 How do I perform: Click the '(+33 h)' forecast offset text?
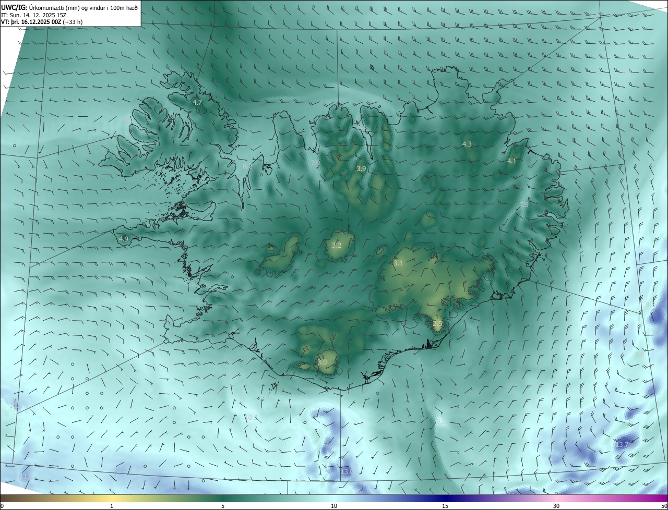[x=73, y=22]
